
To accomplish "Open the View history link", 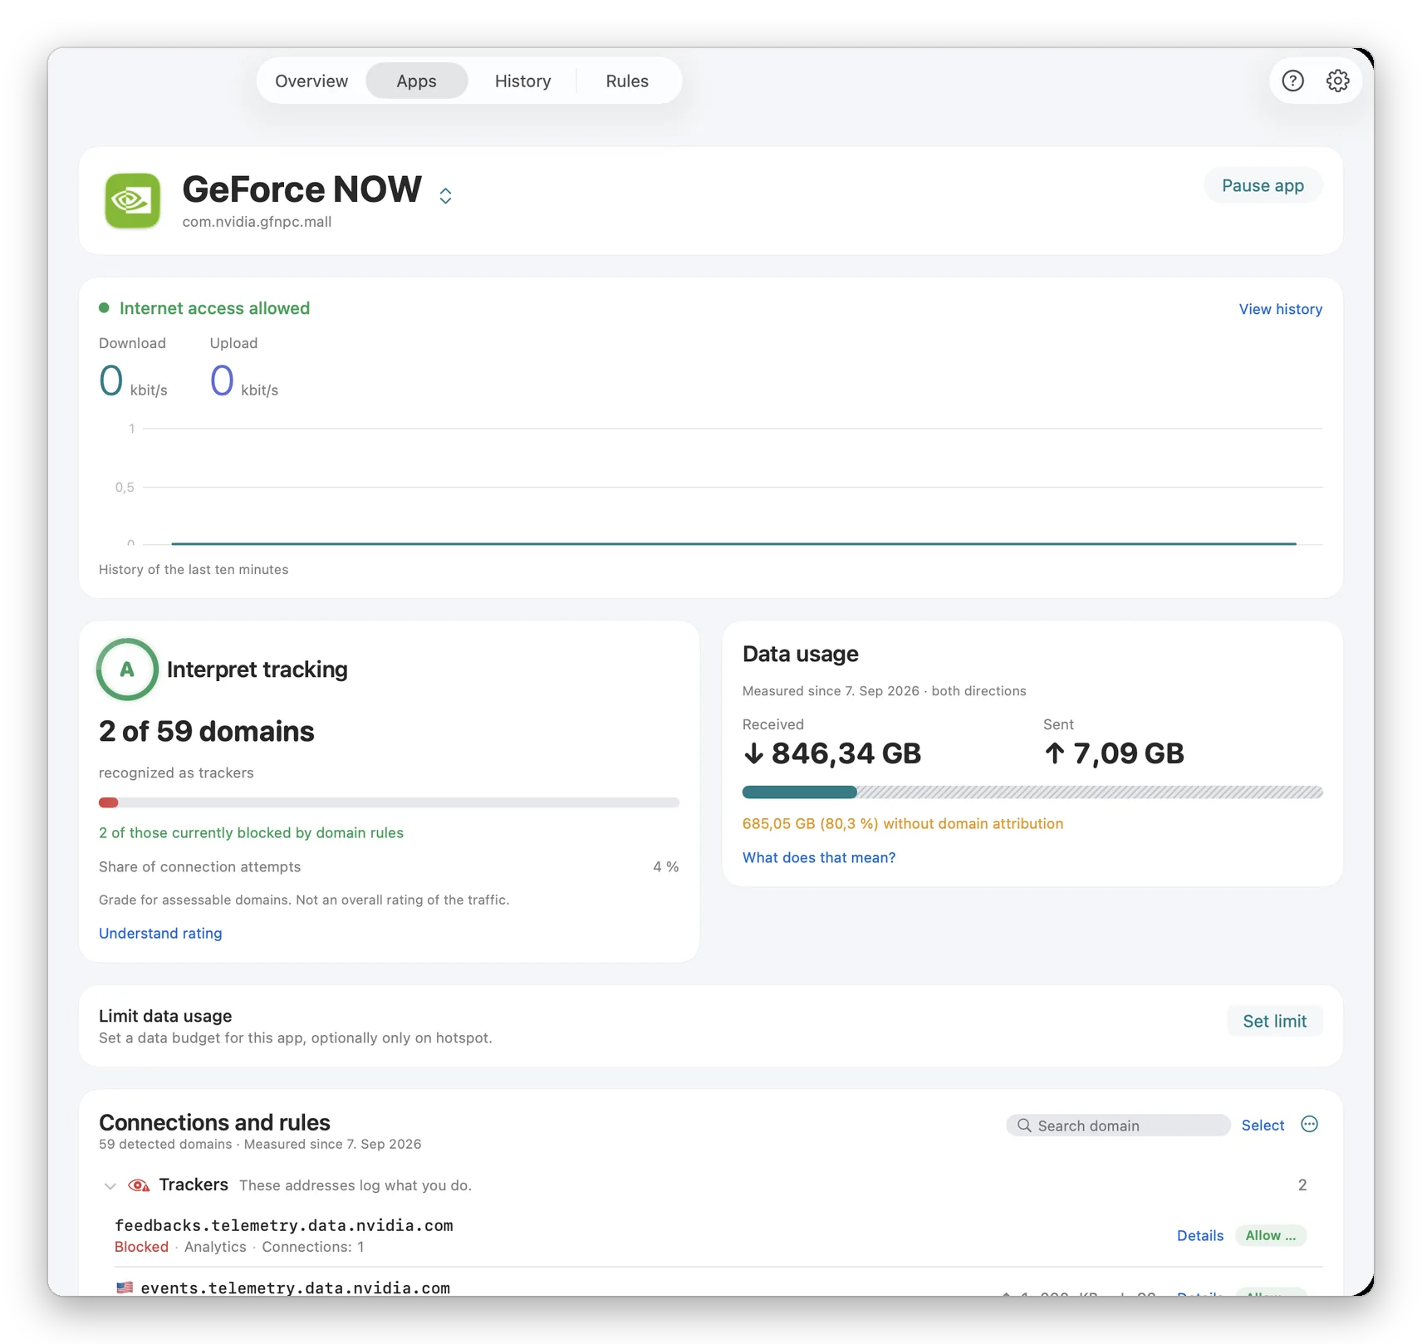I will coord(1280,309).
